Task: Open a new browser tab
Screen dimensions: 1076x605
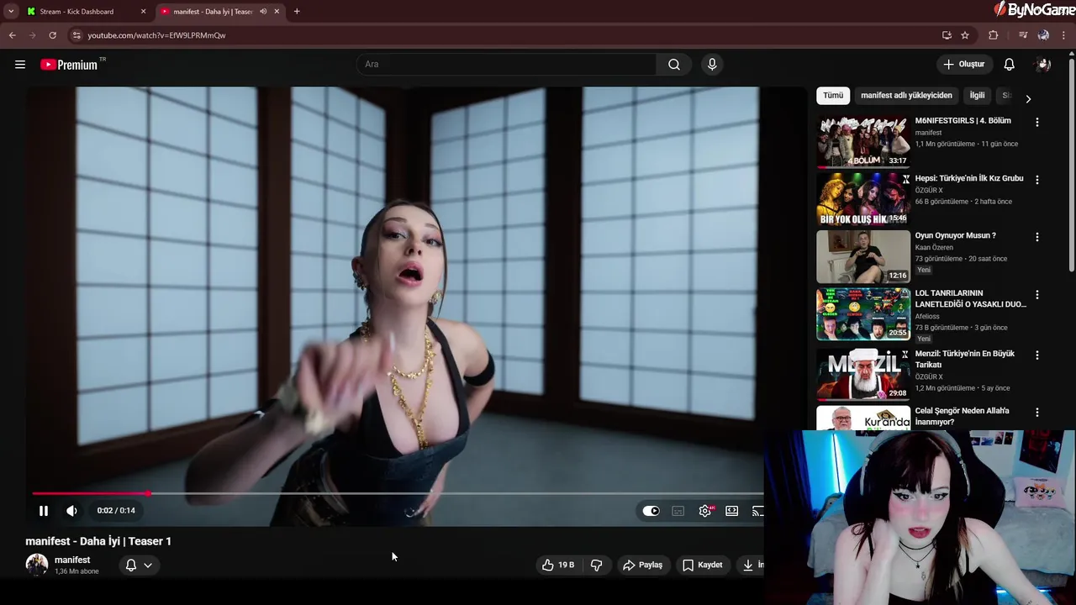Action: [x=297, y=12]
